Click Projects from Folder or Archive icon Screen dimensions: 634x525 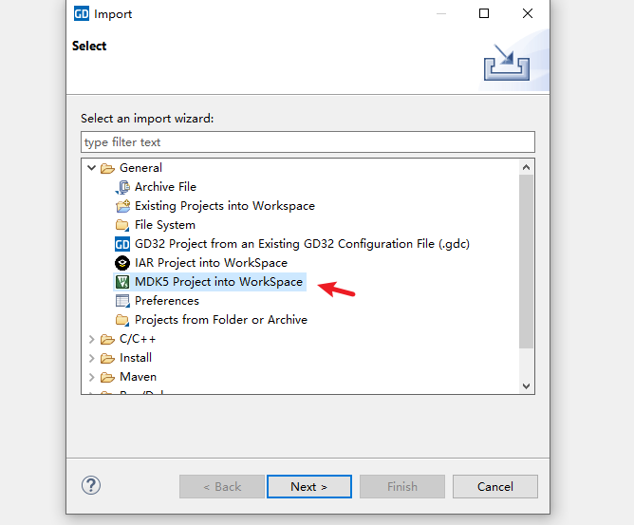(122, 320)
